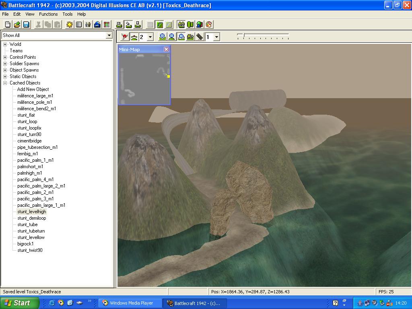Expand the Static Objects tree node
This screenshot has width=412, height=309.
[x=5, y=76]
